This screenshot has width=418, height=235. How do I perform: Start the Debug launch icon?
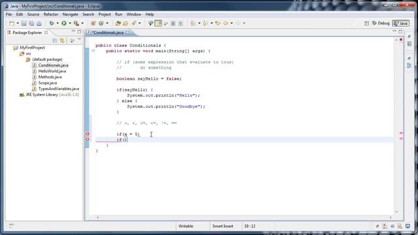point(52,23)
